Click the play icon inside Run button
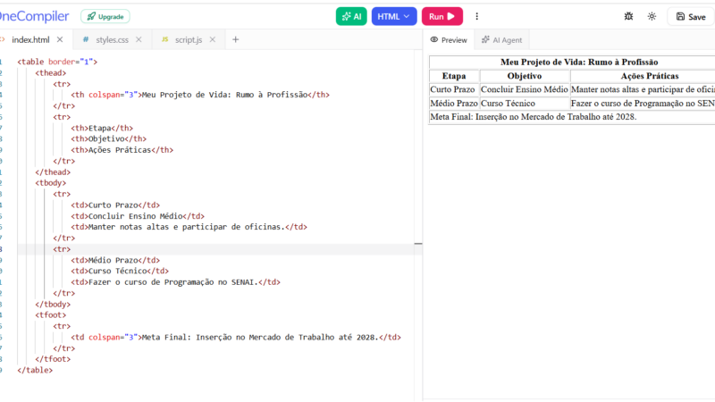The image size is (715, 402). (x=451, y=16)
